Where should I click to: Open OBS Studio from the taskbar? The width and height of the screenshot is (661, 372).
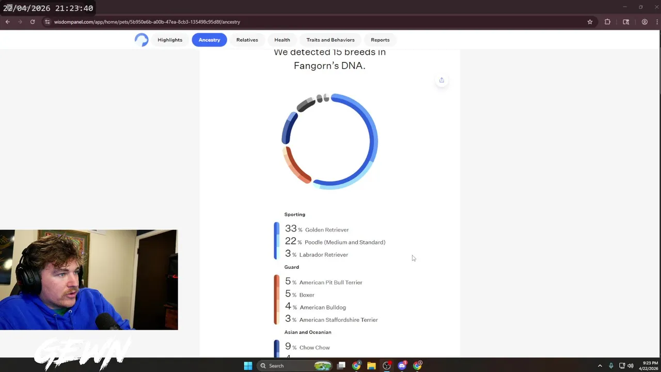387,366
